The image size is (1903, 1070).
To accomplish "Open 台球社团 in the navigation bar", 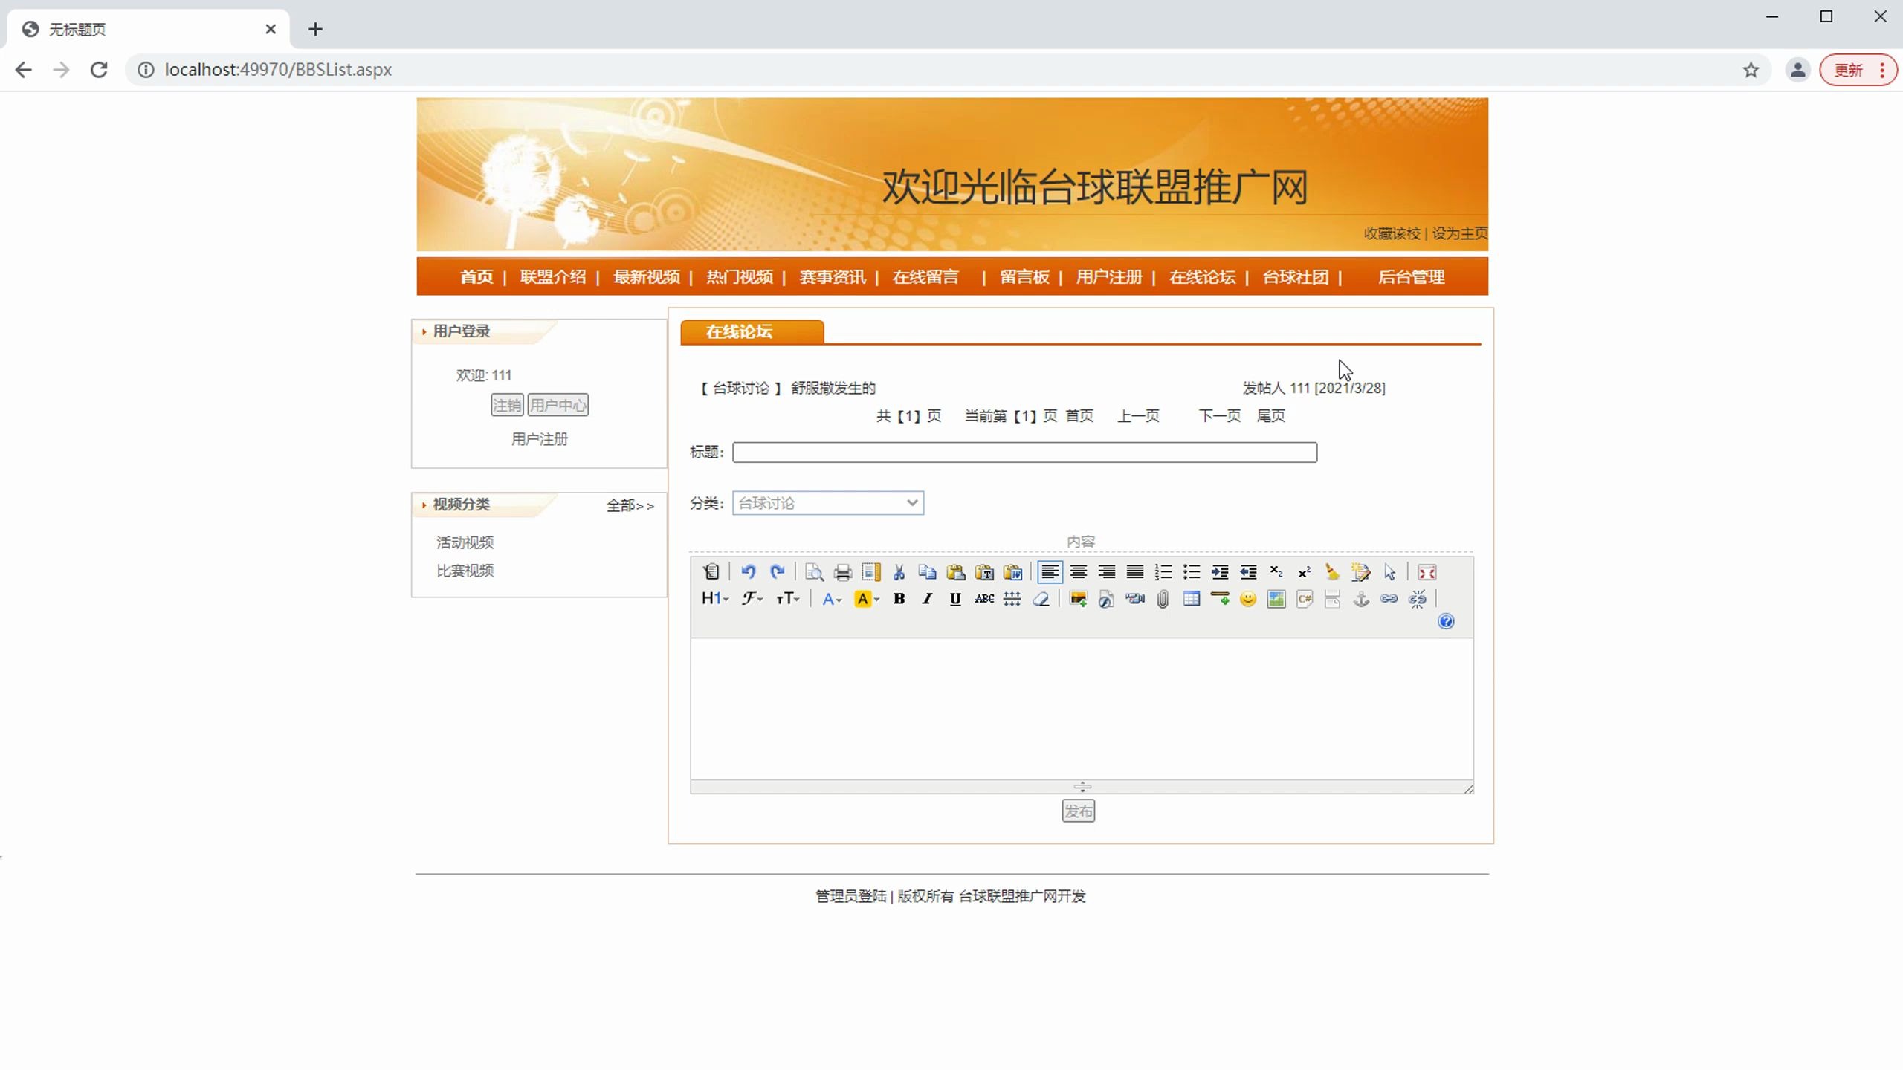I will [x=1296, y=277].
